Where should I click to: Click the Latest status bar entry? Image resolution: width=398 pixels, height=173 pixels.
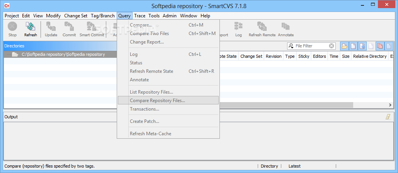294,166
